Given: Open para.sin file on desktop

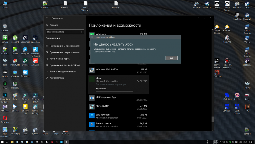Looking at the screenshot, I should pyautogui.click(x=247, y=131).
